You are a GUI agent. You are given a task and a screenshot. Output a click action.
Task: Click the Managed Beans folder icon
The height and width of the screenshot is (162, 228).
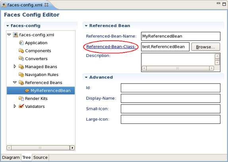21,66
